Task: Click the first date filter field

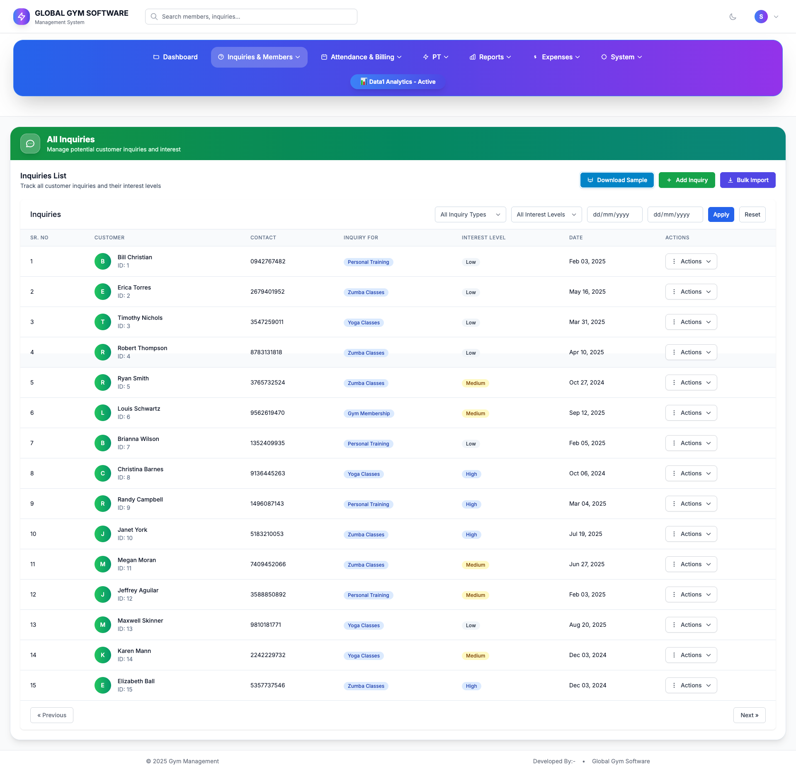Action: tap(614, 214)
